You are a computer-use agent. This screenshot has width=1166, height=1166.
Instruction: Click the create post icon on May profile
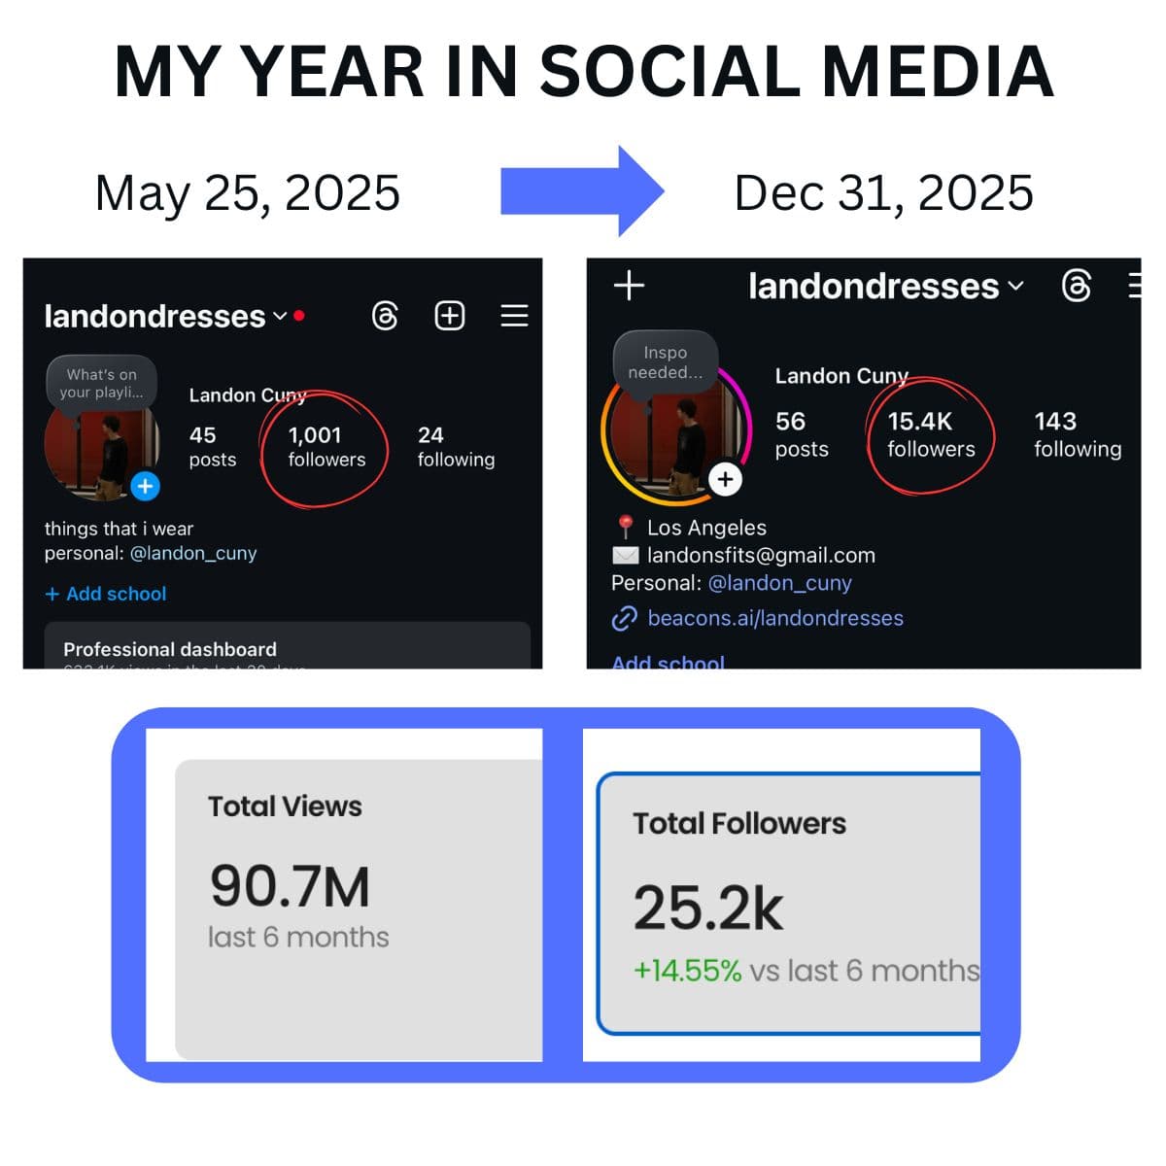tap(448, 316)
